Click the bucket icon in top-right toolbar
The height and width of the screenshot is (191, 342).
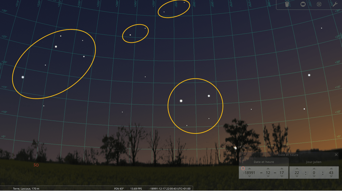tap(287, 4)
